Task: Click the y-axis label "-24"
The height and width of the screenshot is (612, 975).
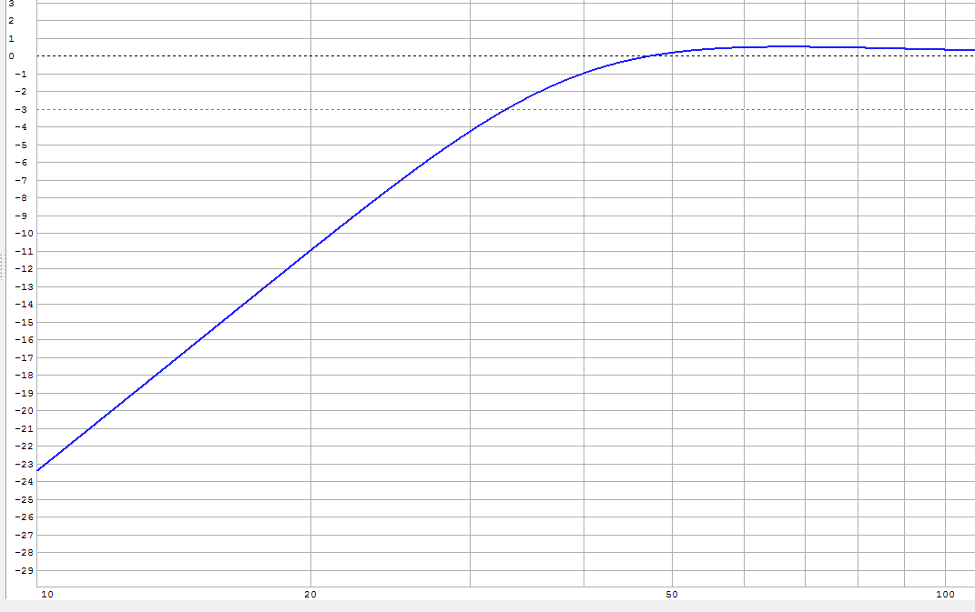Action: tap(24, 482)
